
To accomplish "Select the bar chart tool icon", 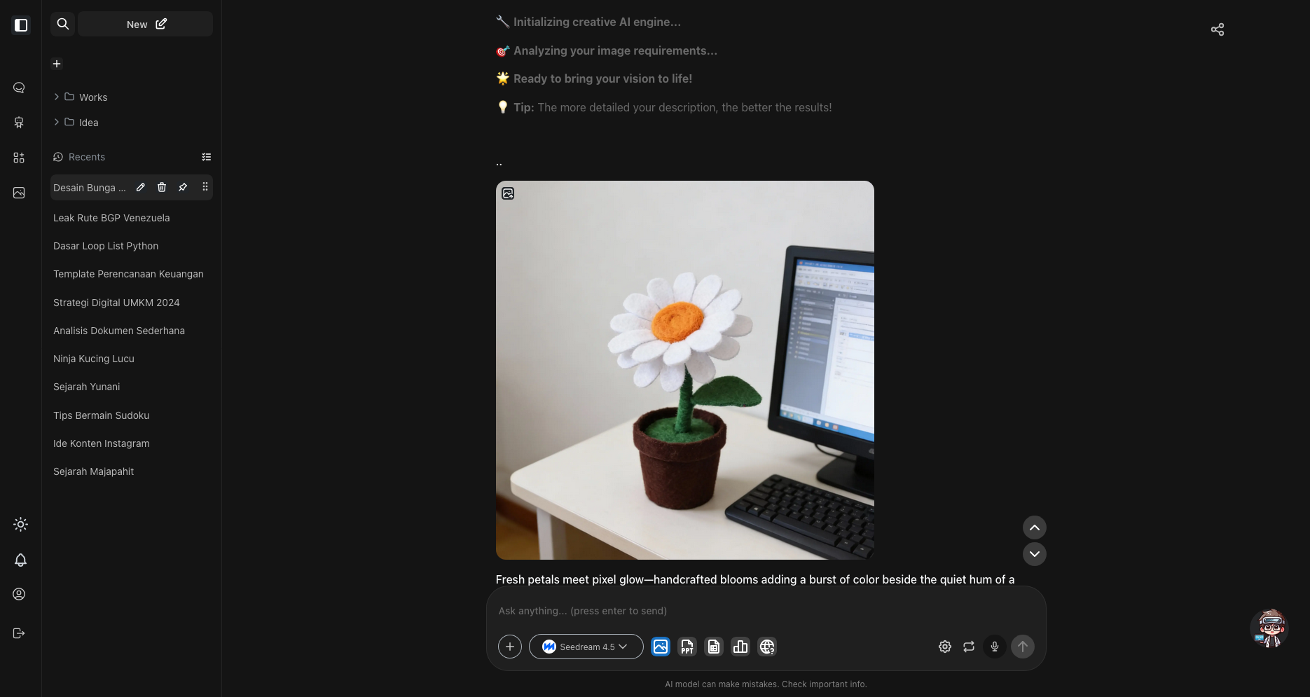I will (x=740, y=647).
